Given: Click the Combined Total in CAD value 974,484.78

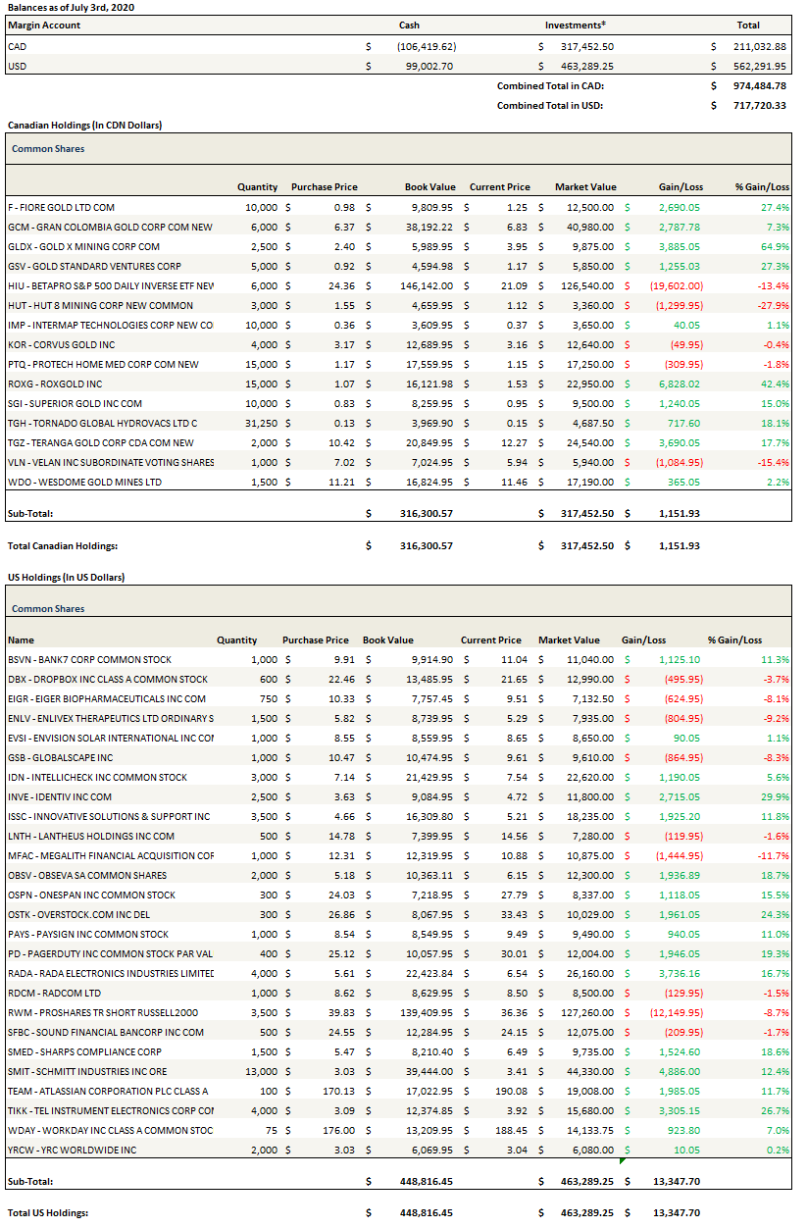Looking at the screenshot, I should [759, 85].
